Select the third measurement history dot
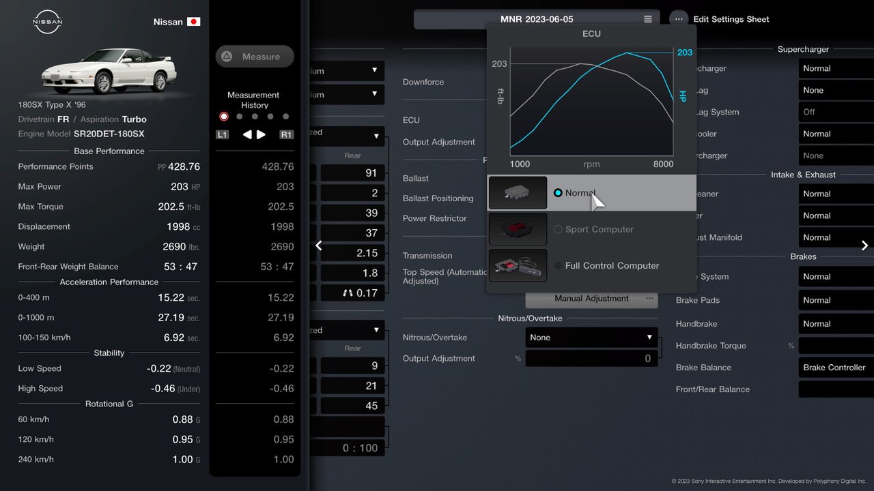The width and height of the screenshot is (874, 491). pos(255,117)
